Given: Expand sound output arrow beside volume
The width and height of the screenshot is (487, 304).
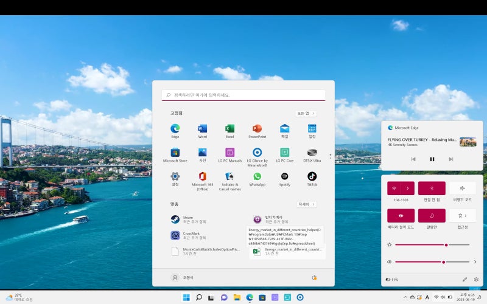Looking at the screenshot, I should (x=475, y=262).
